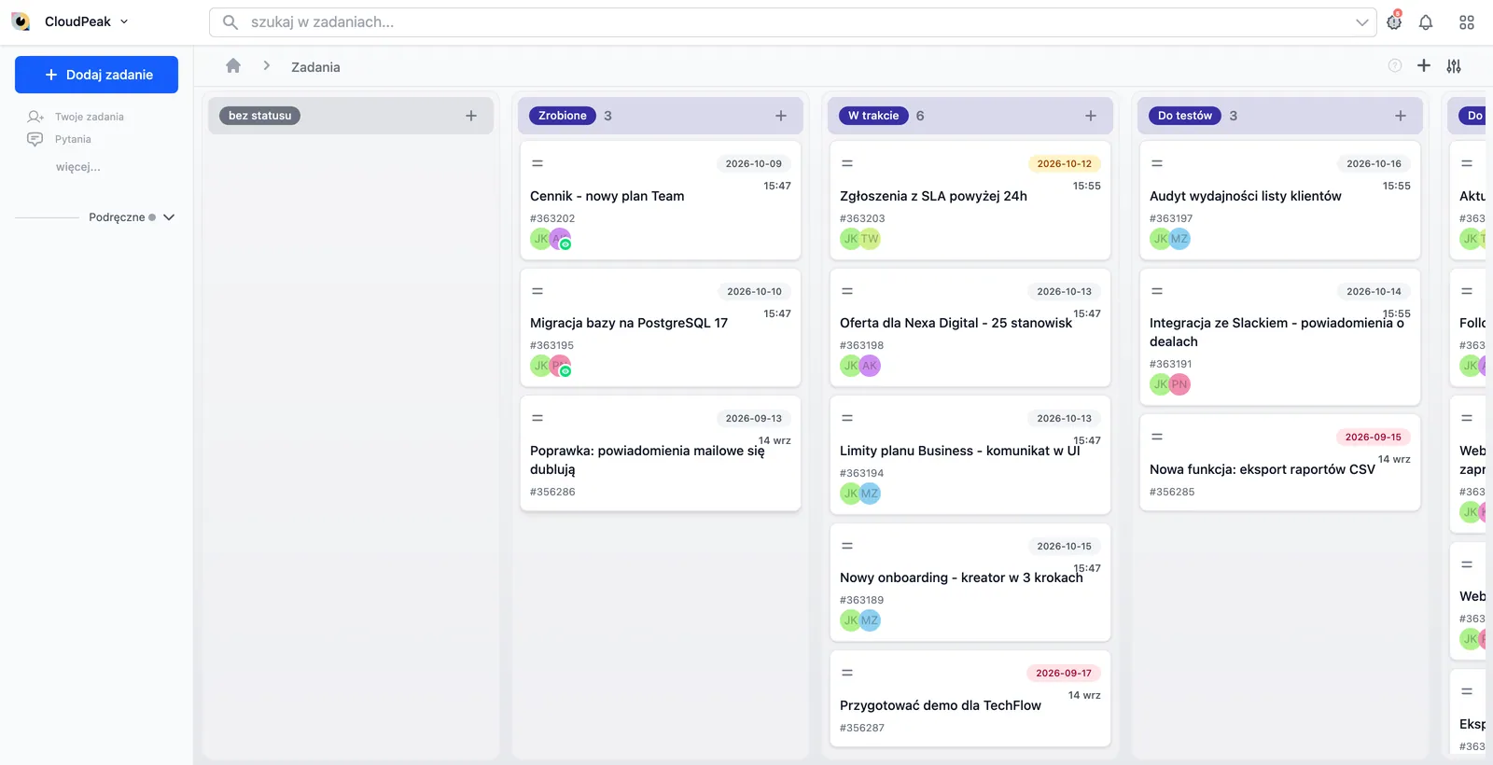Viewport: 1493px width, 765px height.
Task: Click handle icon on Zgłoszenia z SLA card
Action: tap(847, 163)
